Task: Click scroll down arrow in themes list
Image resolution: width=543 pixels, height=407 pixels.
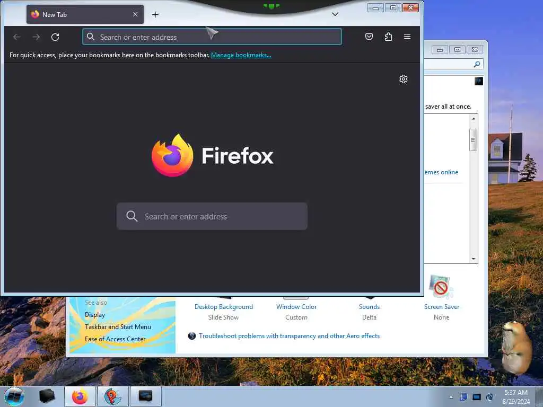Action: (x=474, y=259)
